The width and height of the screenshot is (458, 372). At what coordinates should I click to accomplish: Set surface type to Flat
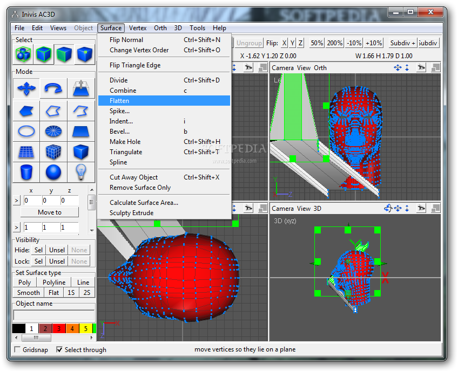(x=54, y=292)
